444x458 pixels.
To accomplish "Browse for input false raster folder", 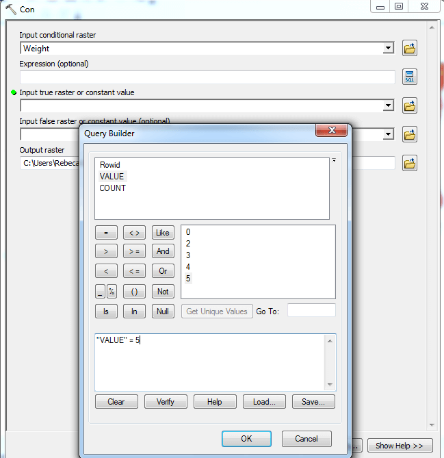I will coord(410,135).
